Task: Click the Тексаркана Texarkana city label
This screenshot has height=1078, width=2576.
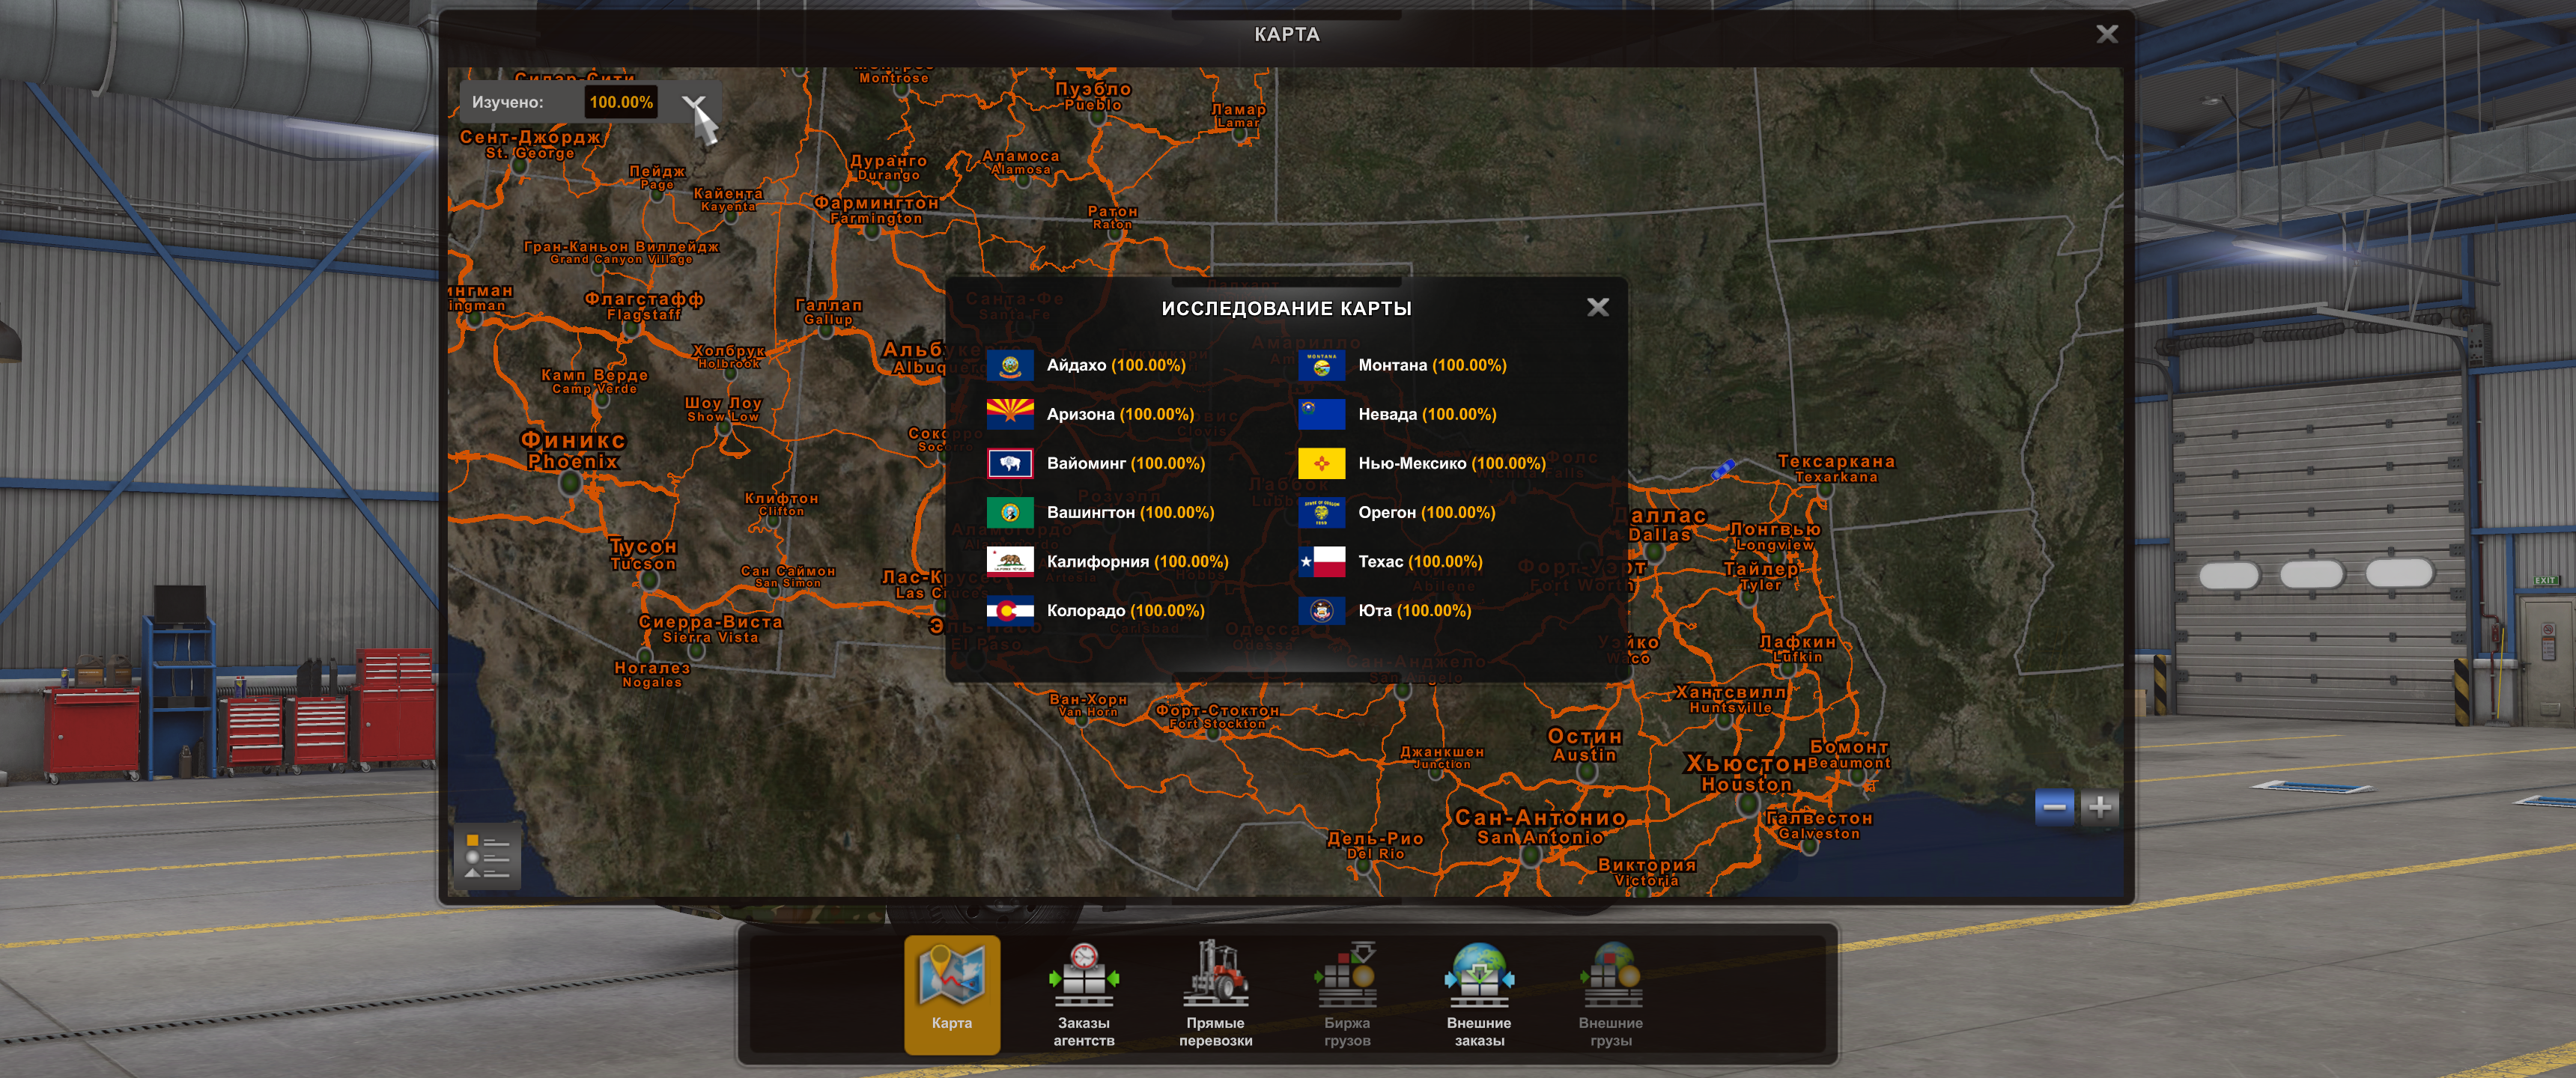Action: click(1836, 468)
